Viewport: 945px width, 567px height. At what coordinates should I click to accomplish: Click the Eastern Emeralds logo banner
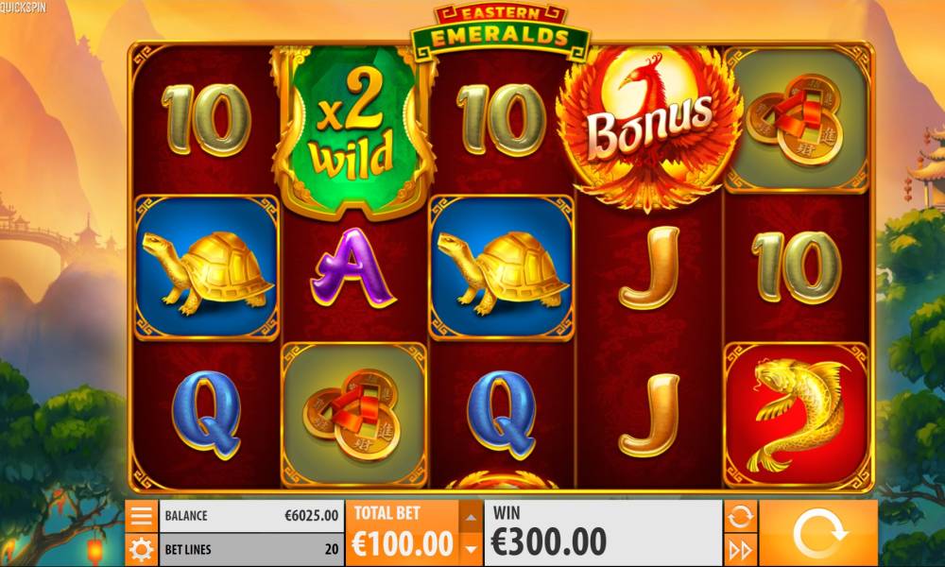click(x=500, y=31)
